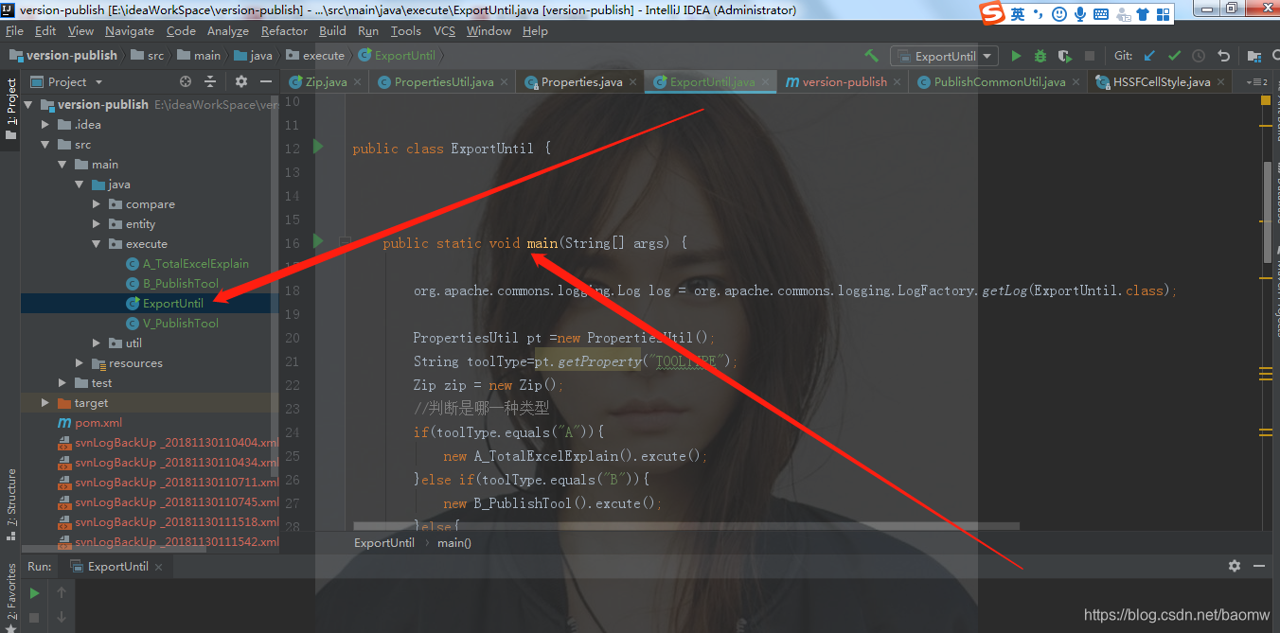Toggle the Structure side tool window
This screenshot has width=1280, height=633.
click(x=10, y=503)
